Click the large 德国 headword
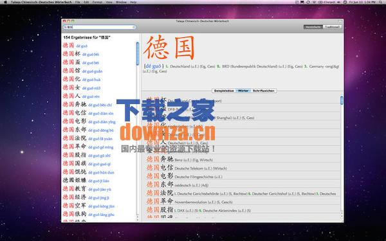Viewport: 386px width, 241px height. pos(169,47)
